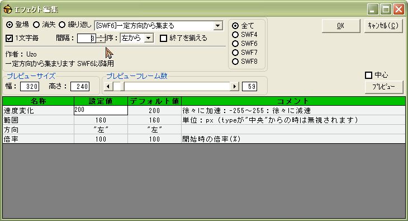Click the frame count field showing 59
The width and height of the screenshot is (408, 221).
[249, 87]
